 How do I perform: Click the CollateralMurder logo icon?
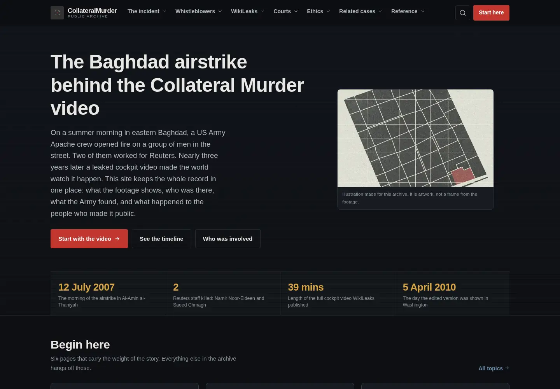pos(57,13)
